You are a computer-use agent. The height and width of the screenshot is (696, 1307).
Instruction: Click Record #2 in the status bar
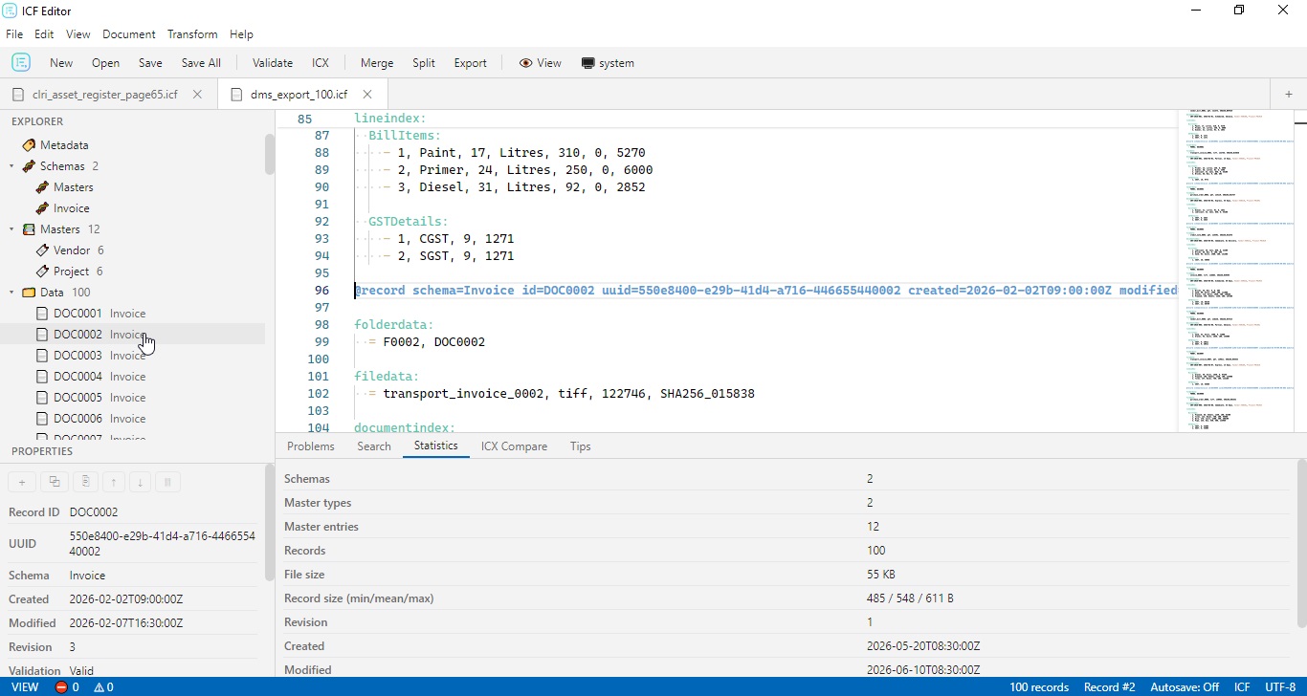pos(1109,687)
